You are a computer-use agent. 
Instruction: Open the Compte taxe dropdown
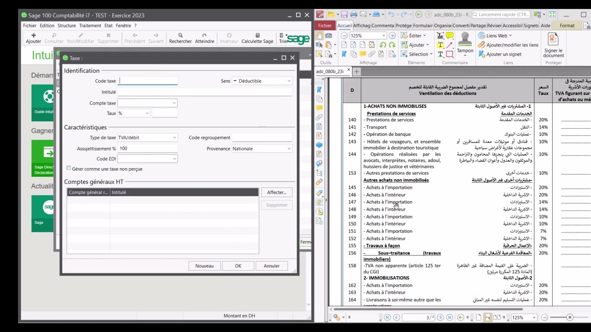click(x=147, y=103)
